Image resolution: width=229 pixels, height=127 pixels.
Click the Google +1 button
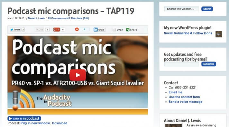coord(57,30)
